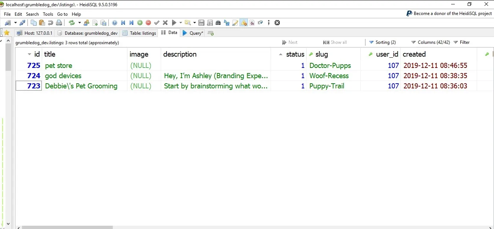This screenshot has width=494, height=229.
Task: Click the created column header
Action: click(439, 54)
